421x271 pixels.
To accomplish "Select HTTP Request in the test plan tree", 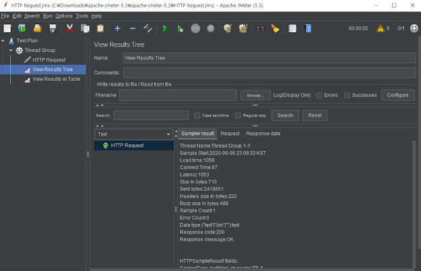I will pos(49,60).
